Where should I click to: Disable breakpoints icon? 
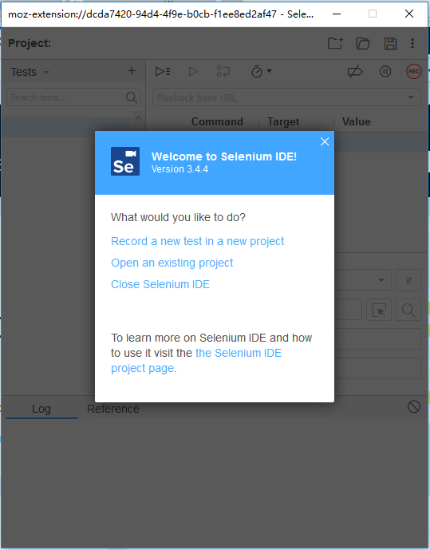pos(355,72)
